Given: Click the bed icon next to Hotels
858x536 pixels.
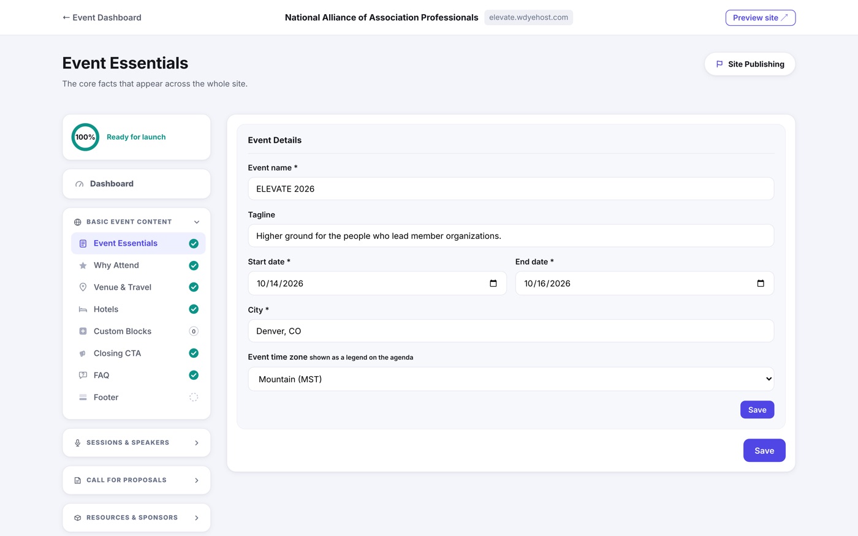Looking at the screenshot, I should 83,309.
